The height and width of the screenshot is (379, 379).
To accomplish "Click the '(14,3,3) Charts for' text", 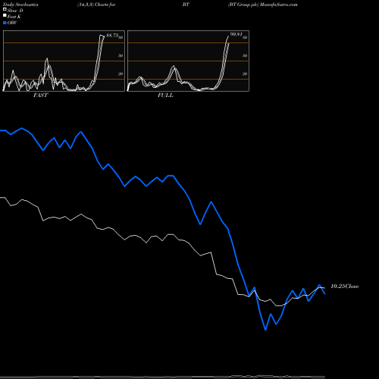I will pos(96,5).
